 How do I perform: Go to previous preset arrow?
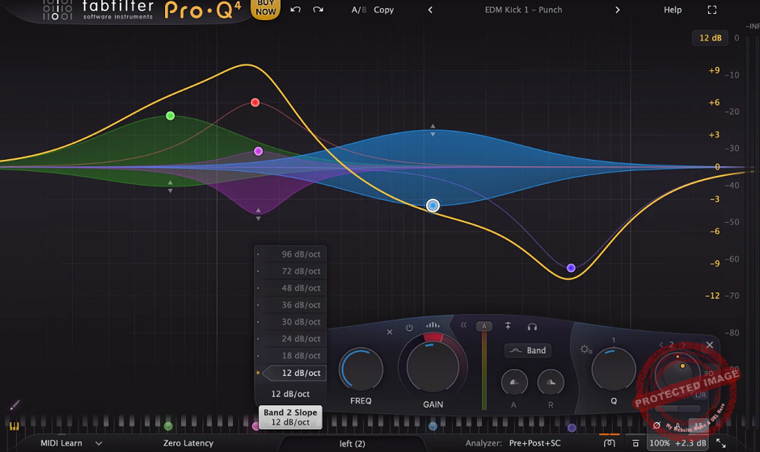click(x=430, y=10)
